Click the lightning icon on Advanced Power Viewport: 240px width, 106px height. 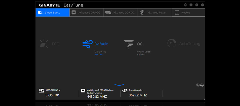coord(142,13)
